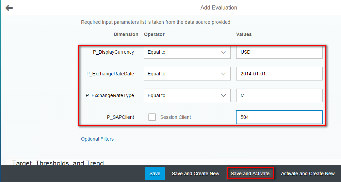Click chevron icon in P_ExchangeRateType operator

click(x=223, y=96)
